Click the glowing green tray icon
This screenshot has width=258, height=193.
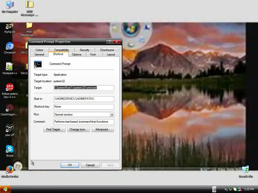tap(235, 189)
